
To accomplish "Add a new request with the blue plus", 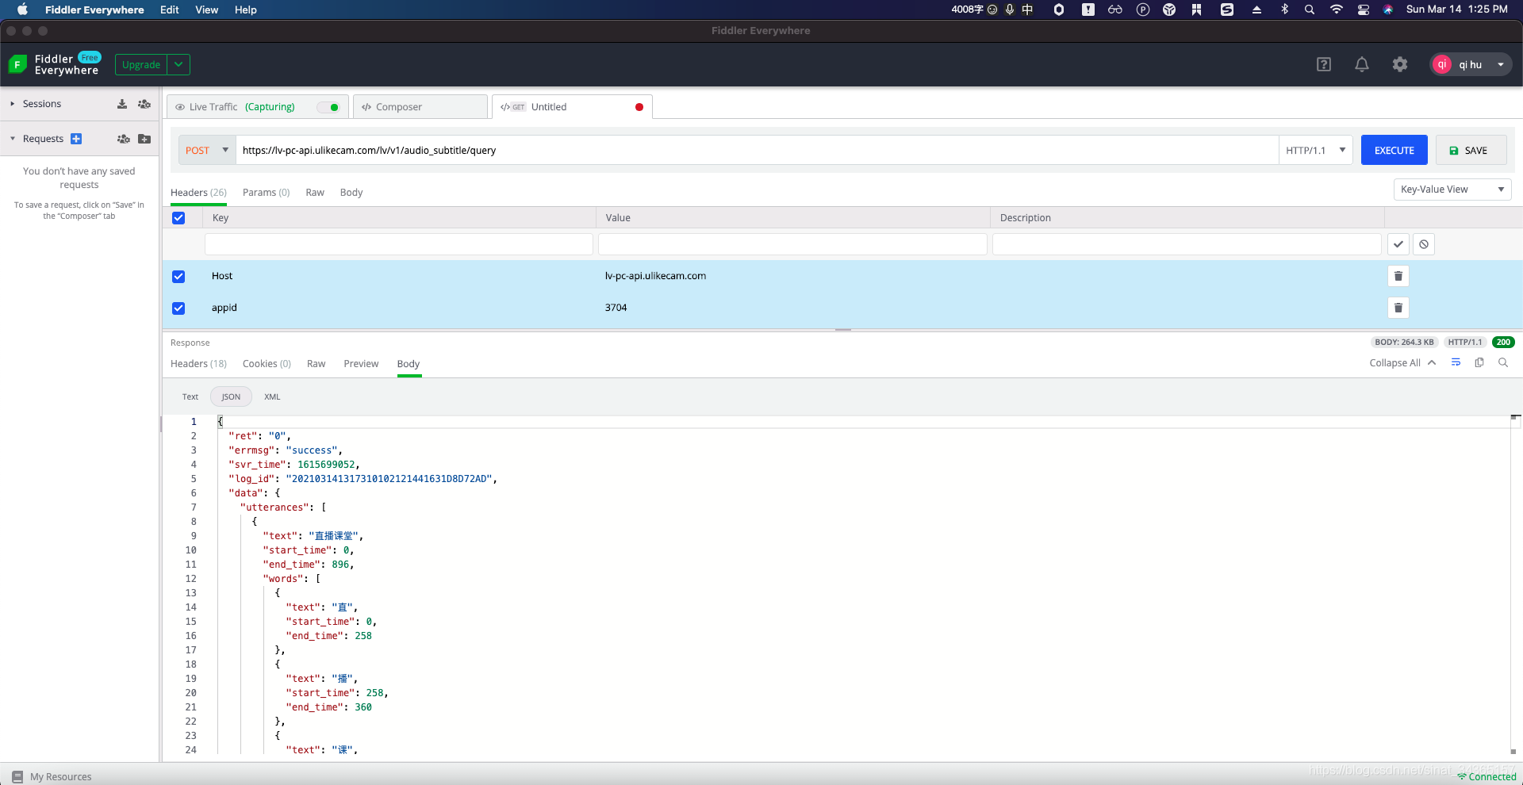I will (76, 139).
